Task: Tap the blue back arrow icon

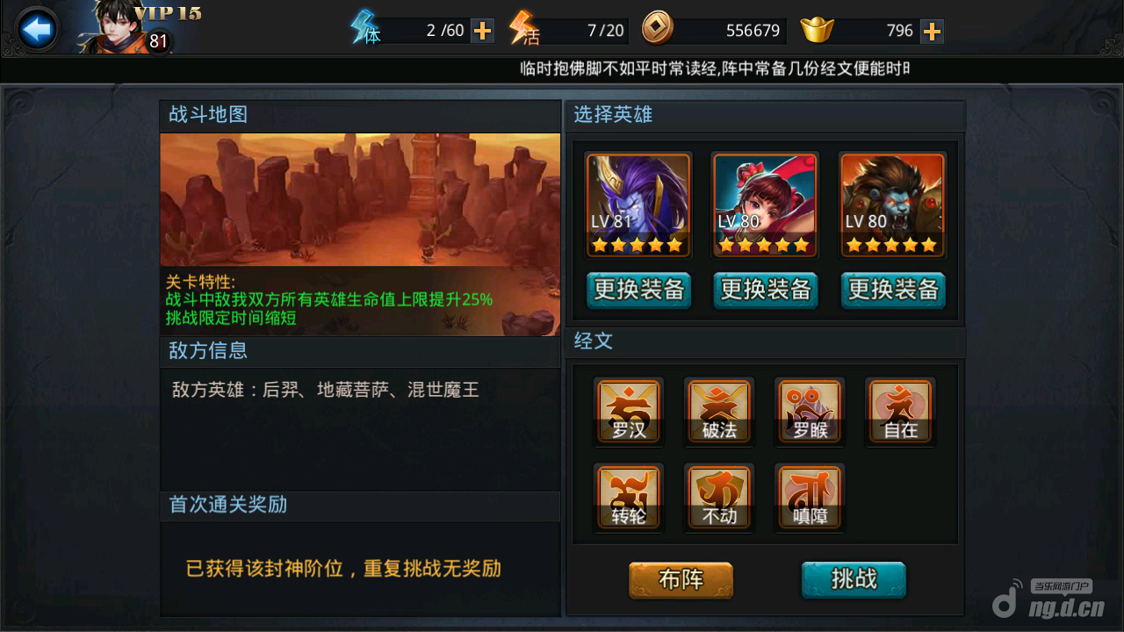Action: [x=38, y=30]
